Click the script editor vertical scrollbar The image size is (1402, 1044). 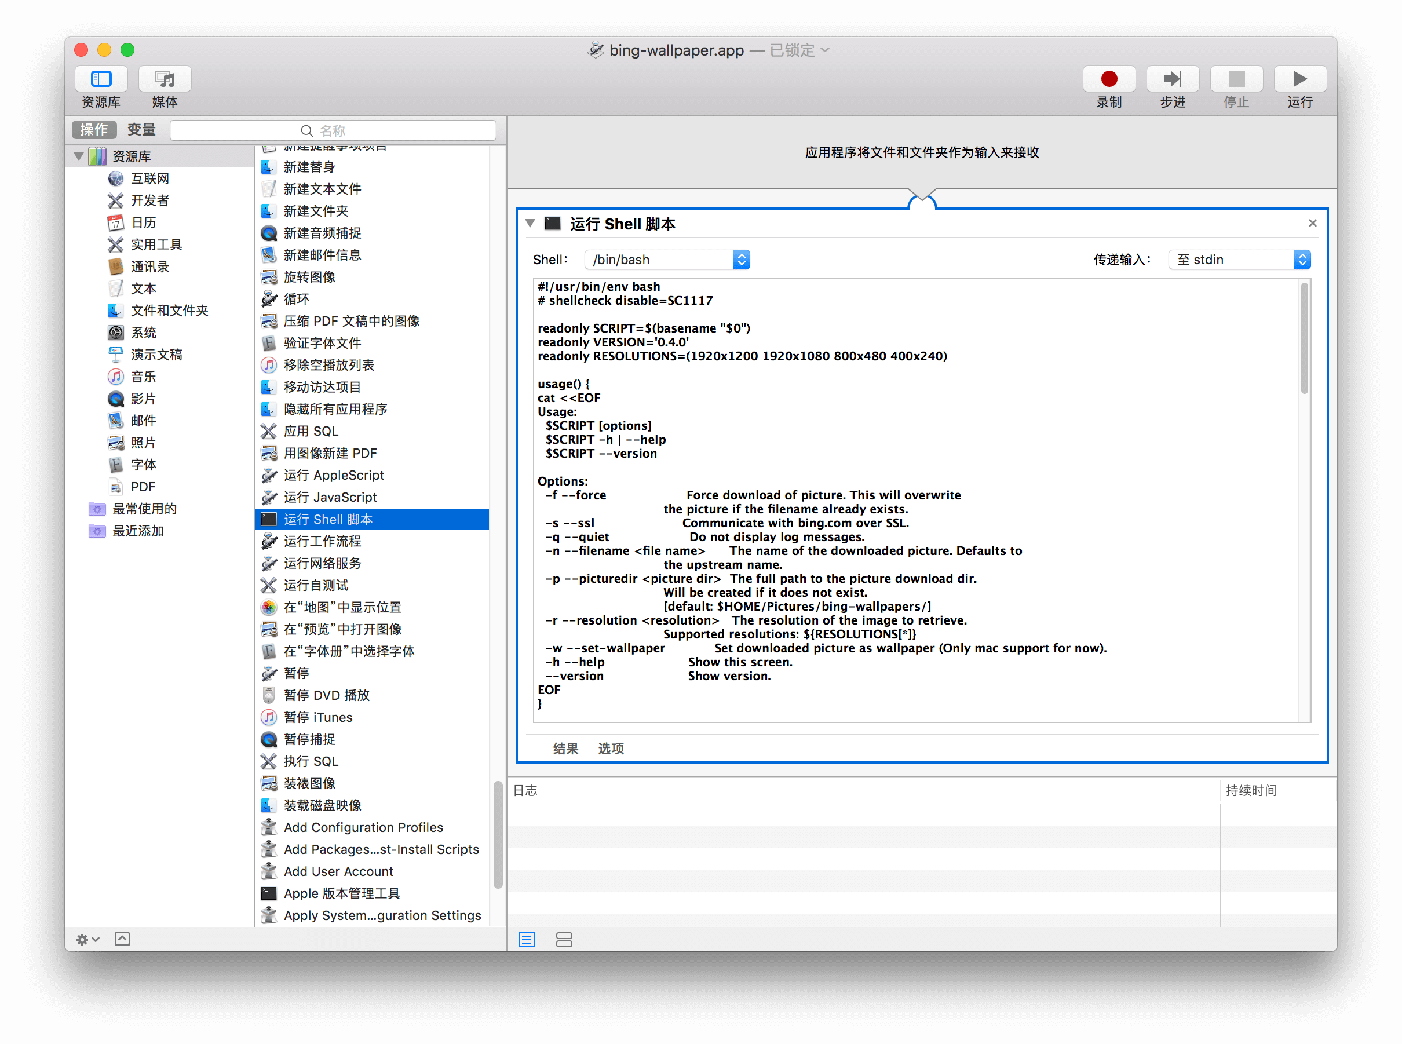click(x=1305, y=338)
